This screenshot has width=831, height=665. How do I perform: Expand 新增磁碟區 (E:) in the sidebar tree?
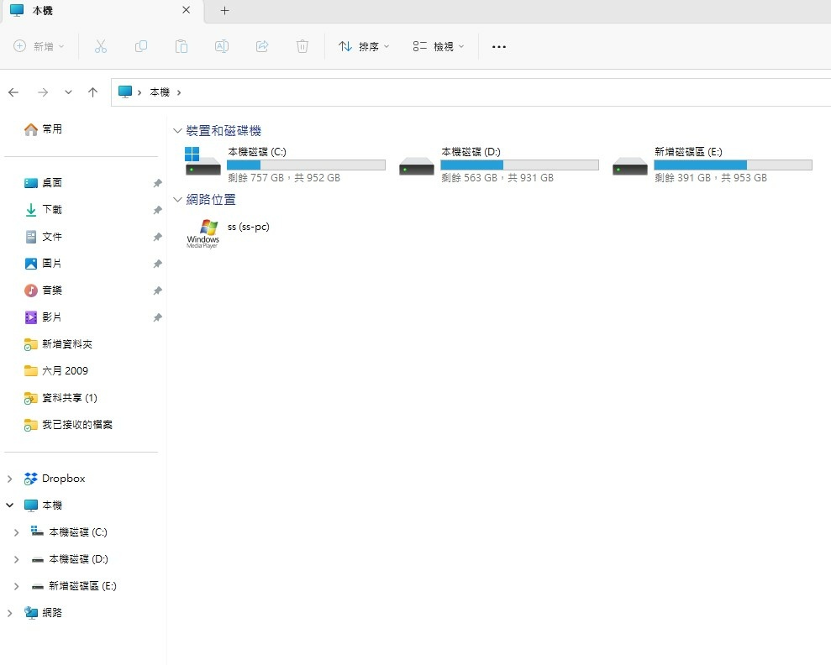(17, 587)
